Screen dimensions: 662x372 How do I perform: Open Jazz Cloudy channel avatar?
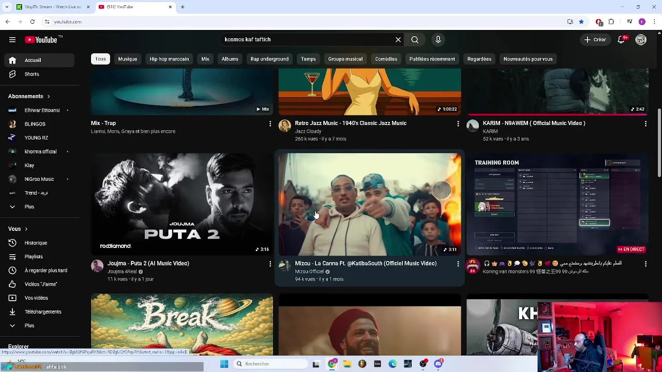[x=285, y=126]
